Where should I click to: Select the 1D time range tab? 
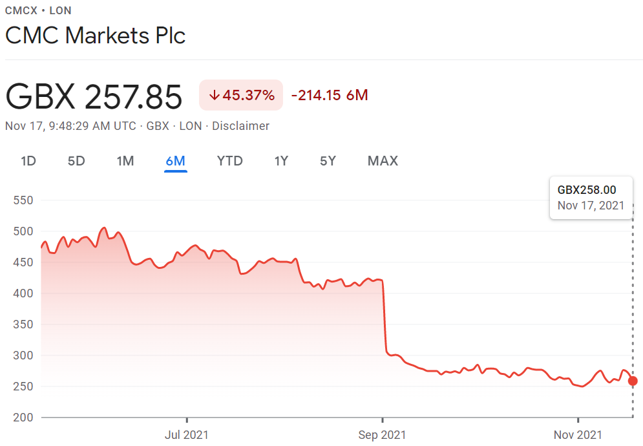[x=28, y=161]
